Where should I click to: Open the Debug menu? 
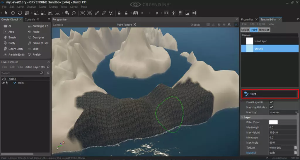point(54,7)
